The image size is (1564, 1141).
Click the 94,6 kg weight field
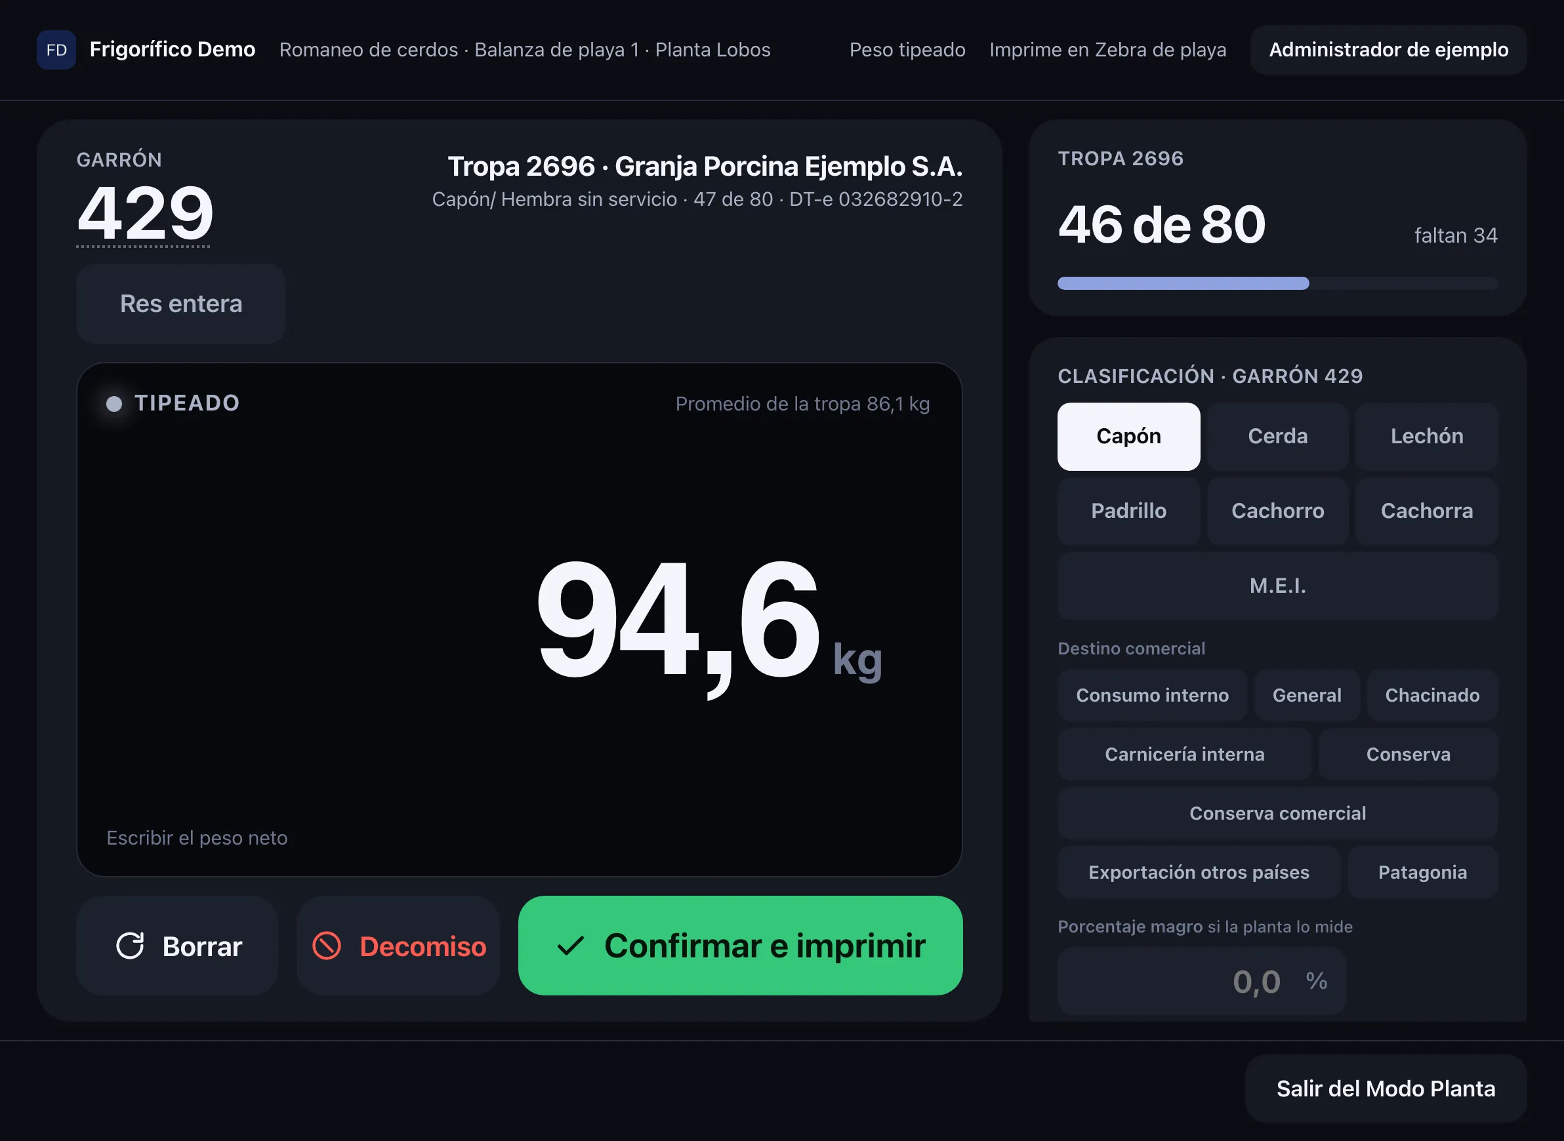click(x=520, y=620)
